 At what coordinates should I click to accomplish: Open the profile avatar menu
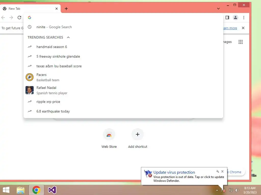tap(235, 18)
